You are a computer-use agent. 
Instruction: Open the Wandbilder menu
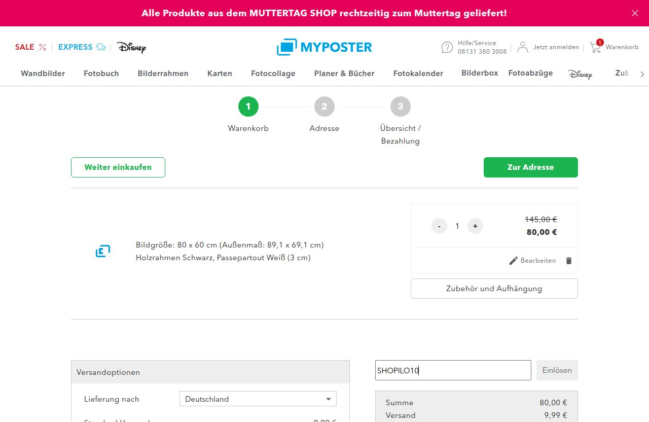pos(43,74)
